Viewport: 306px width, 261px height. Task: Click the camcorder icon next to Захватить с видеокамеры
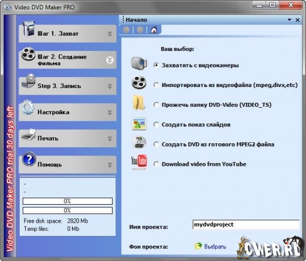tap(139, 63)
